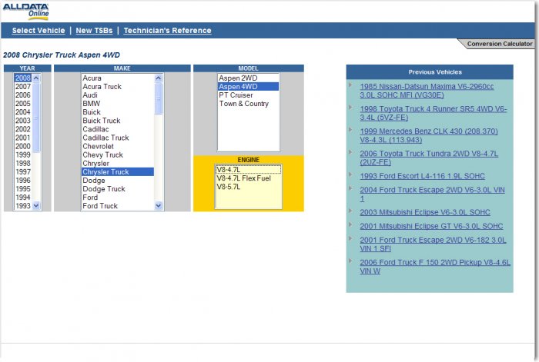Open 1998 Toyota Truck 4 Runner link

433,113
